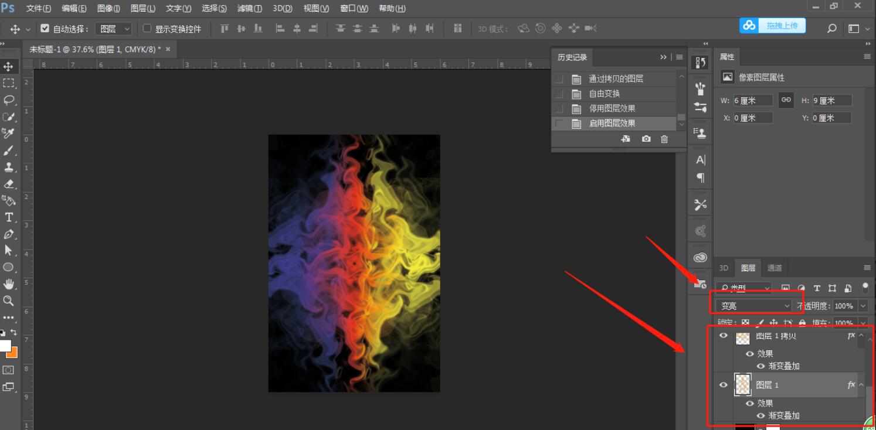Click the foreground color swatch
The height and width of the screenshot is (430, 876).
point(5,346)
